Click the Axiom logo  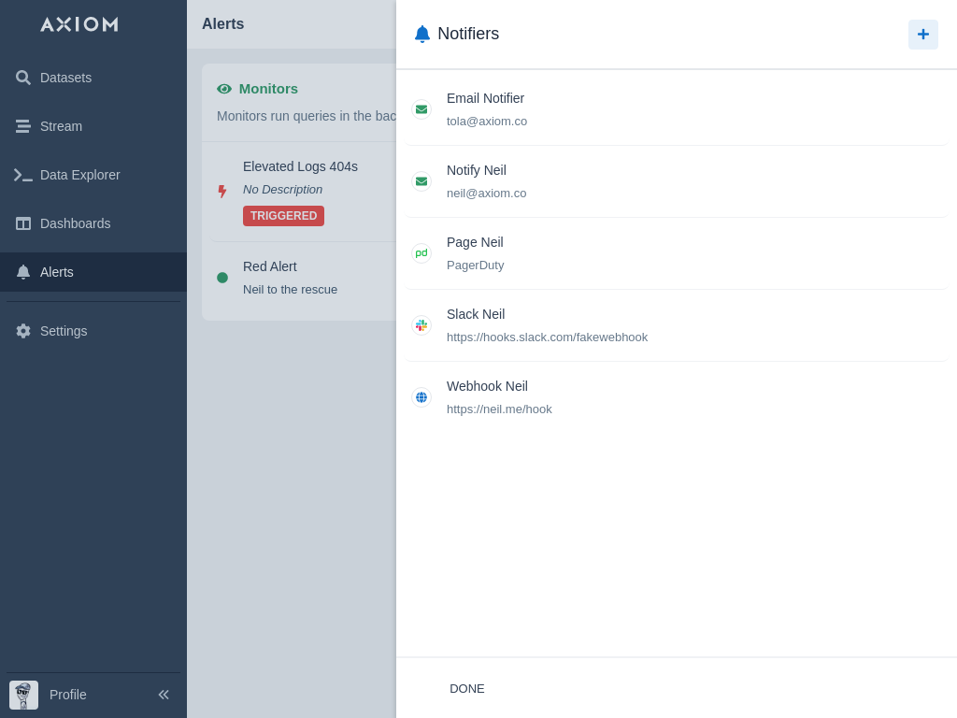(79, 24)
